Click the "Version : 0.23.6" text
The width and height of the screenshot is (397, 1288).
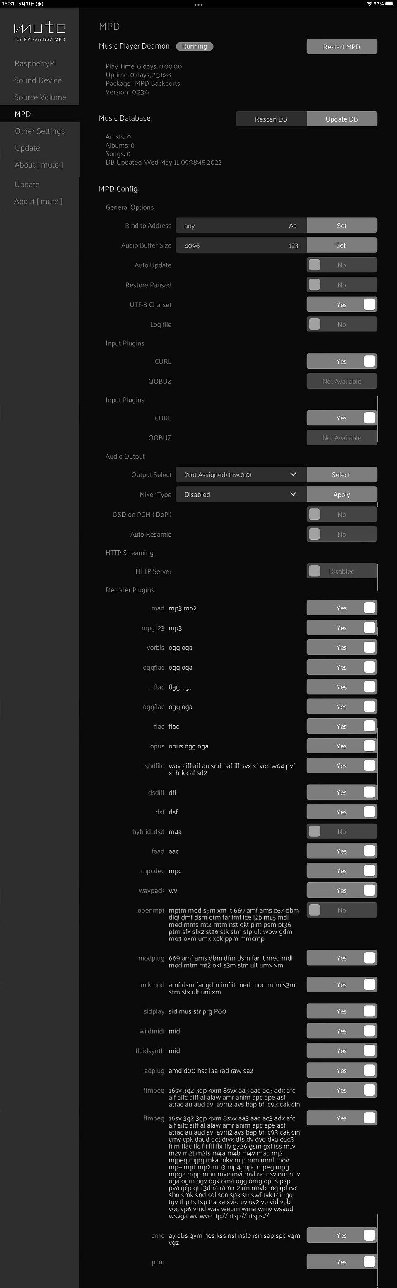(127, 92)
